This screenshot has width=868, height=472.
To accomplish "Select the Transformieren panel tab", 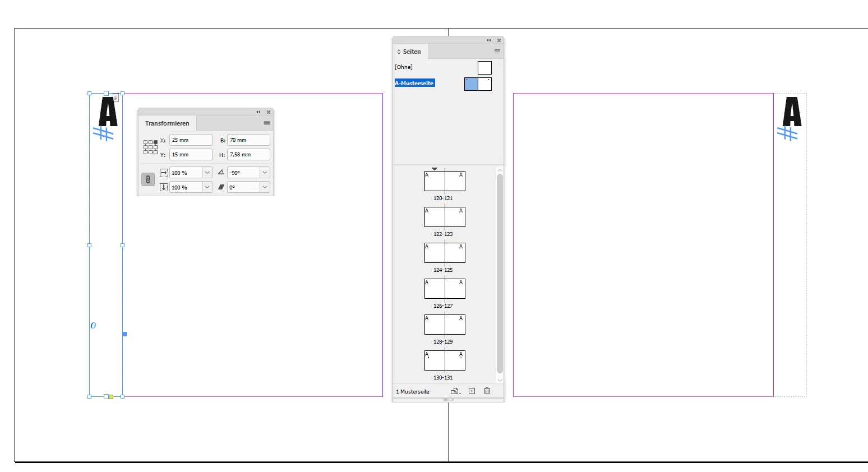I will [x=167, y=123].
